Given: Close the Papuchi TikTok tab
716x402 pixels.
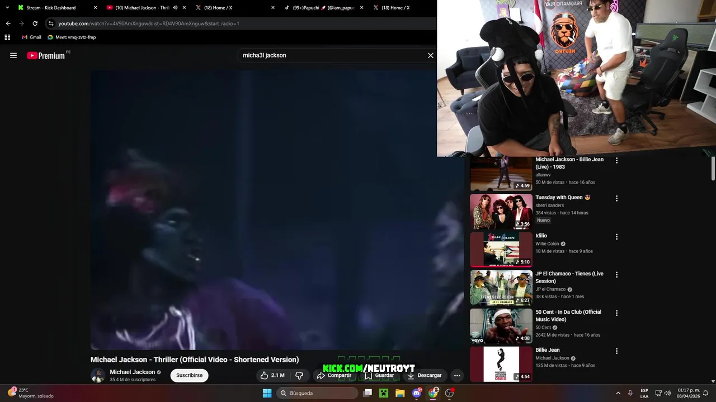Looking at the screenshot, I should (361, 8).
